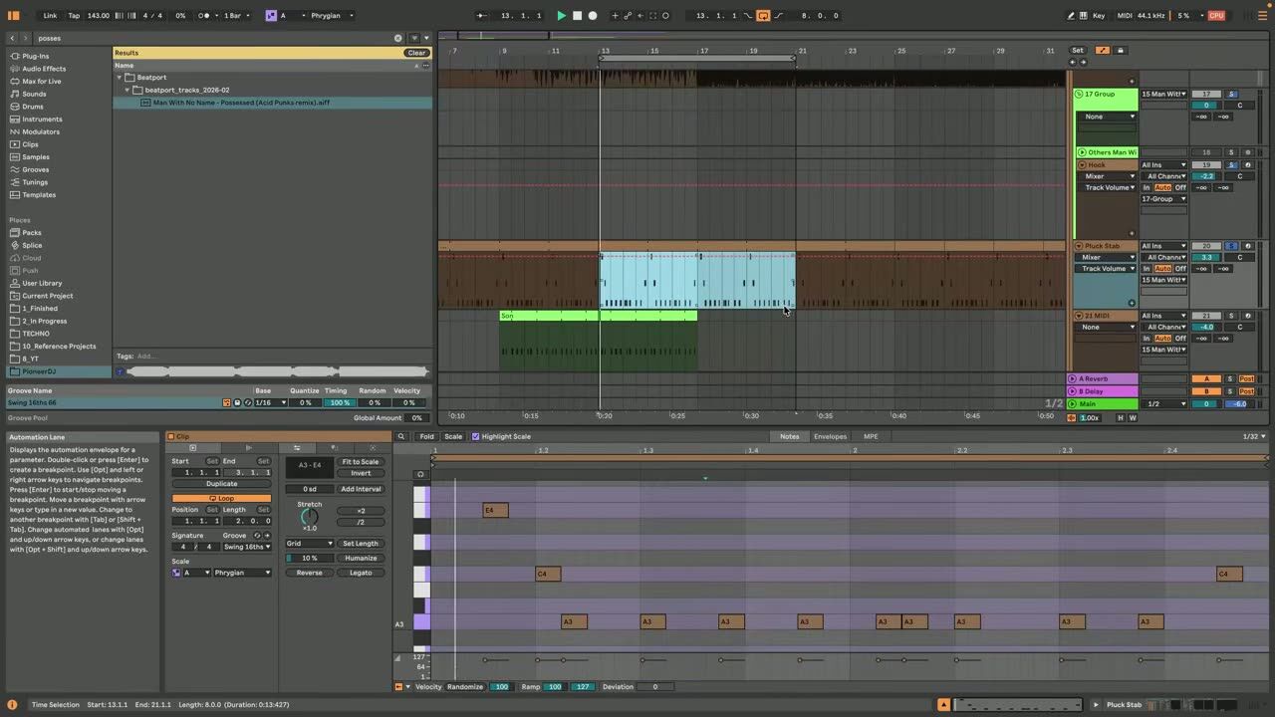Open the 1 Bar quantization menu
The height and width of the screenshot is (717, 1275).
[x=235, y=16]
